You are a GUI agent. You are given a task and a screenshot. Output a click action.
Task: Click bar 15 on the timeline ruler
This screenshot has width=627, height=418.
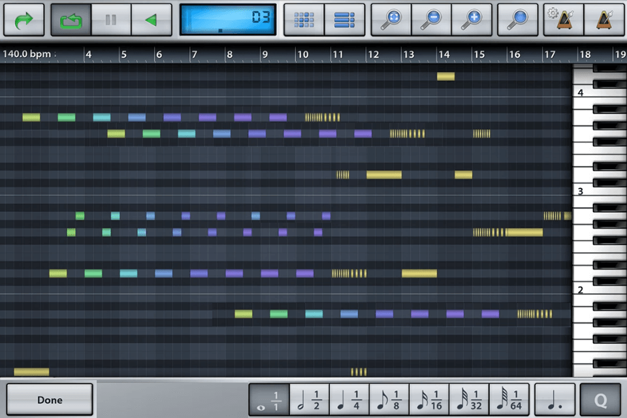479,54
